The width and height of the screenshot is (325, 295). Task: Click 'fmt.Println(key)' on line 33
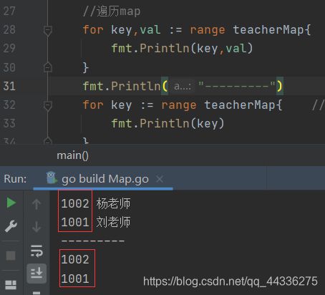tap(168, 124)
